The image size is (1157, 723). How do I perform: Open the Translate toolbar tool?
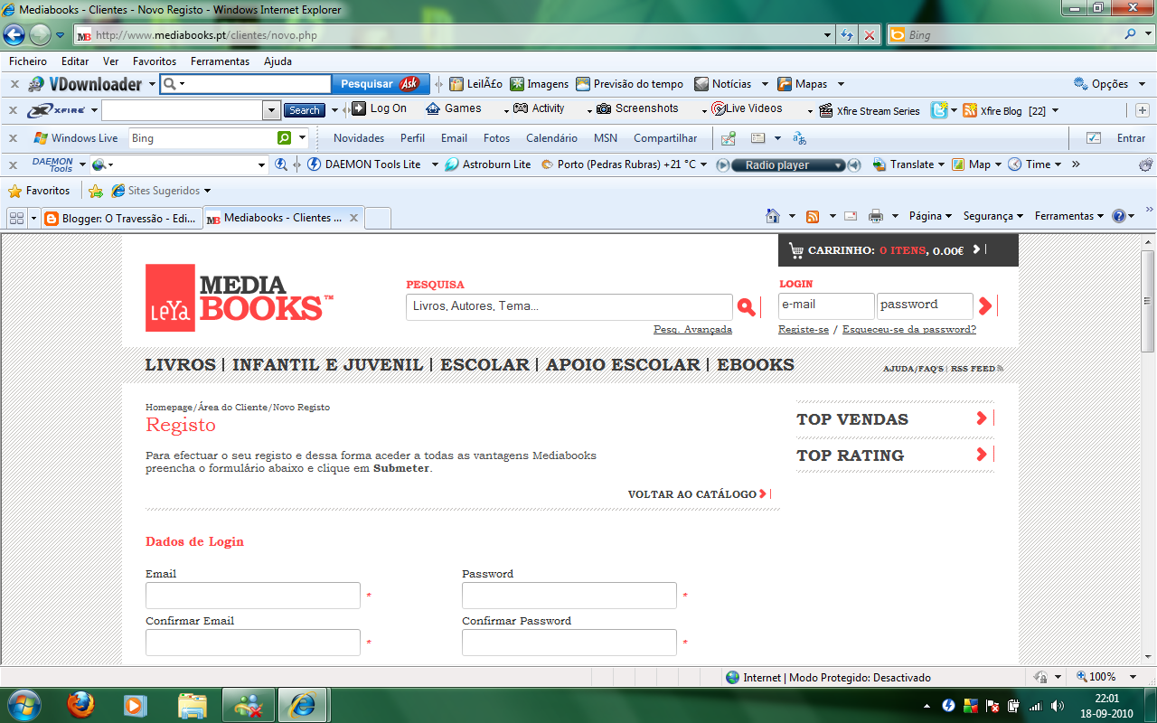point(904,164)
